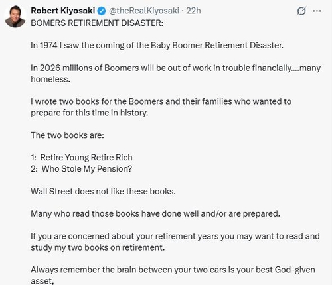The width and height of the screenshot is (332, 285).
Task: Open Robert Kiyosaki's profile picture
Action: tap(15, 17)
